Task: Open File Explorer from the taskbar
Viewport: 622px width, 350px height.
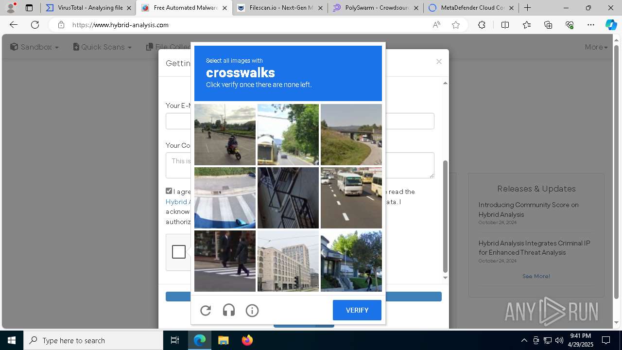Action: 223,340
